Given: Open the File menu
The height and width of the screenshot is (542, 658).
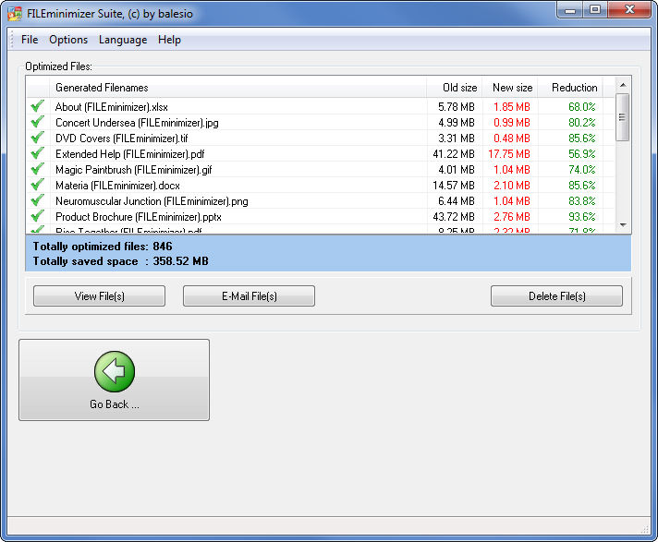Looking at the screenshot, I should pyautogui.click(x=30, y=40).
